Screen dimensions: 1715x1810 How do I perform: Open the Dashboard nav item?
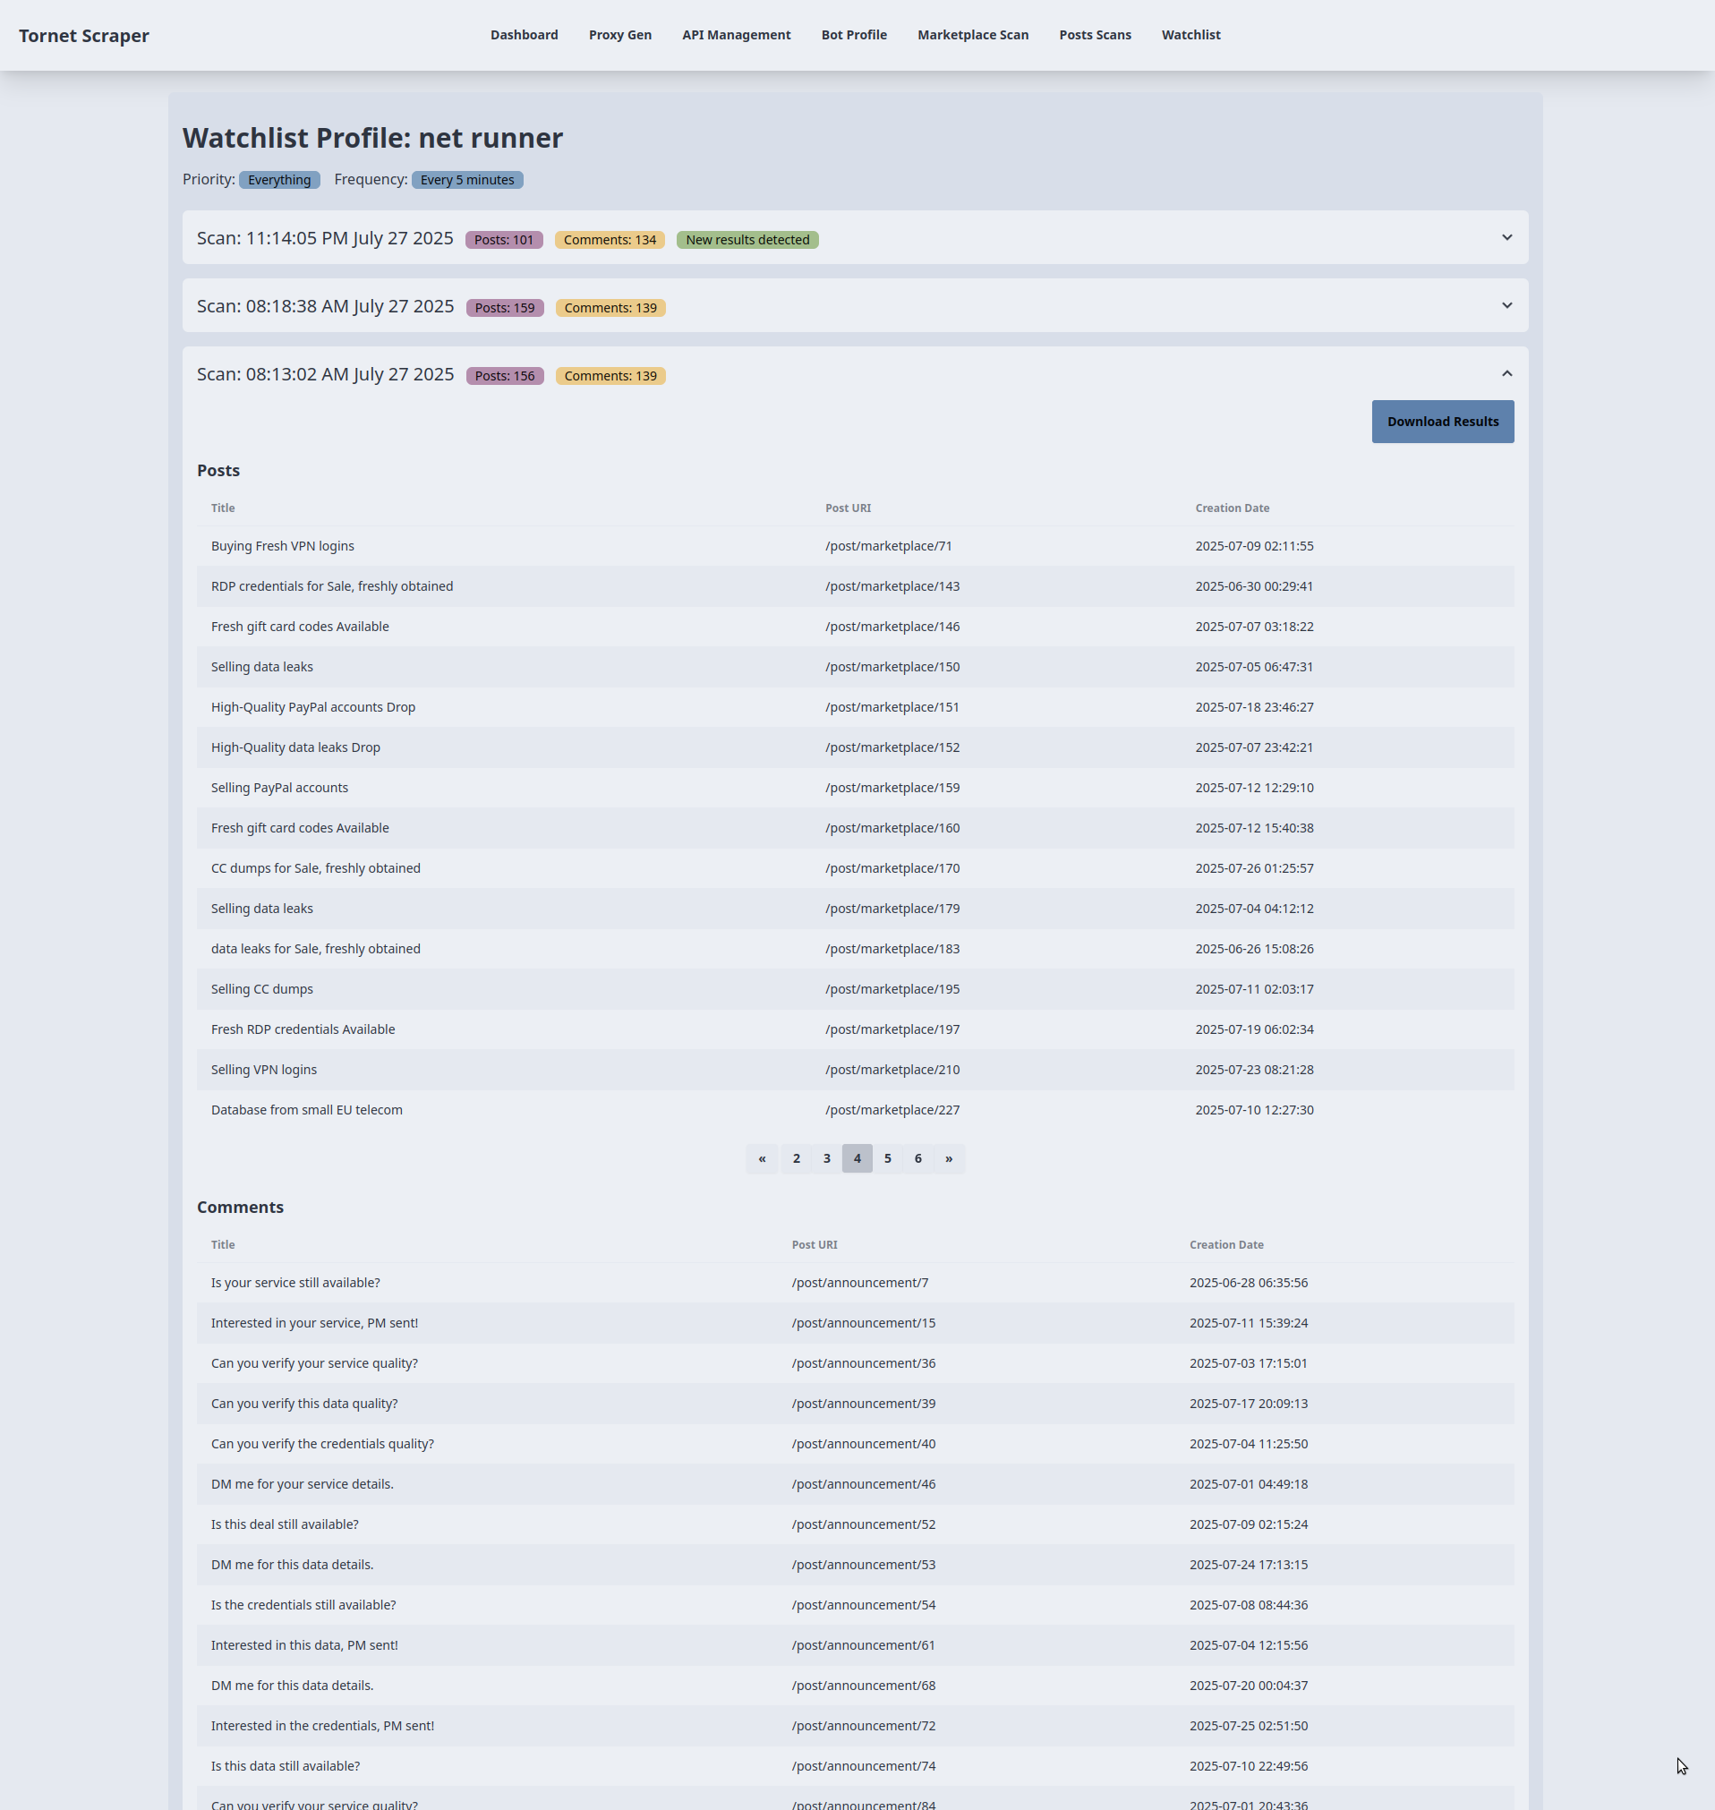(524, 35)
